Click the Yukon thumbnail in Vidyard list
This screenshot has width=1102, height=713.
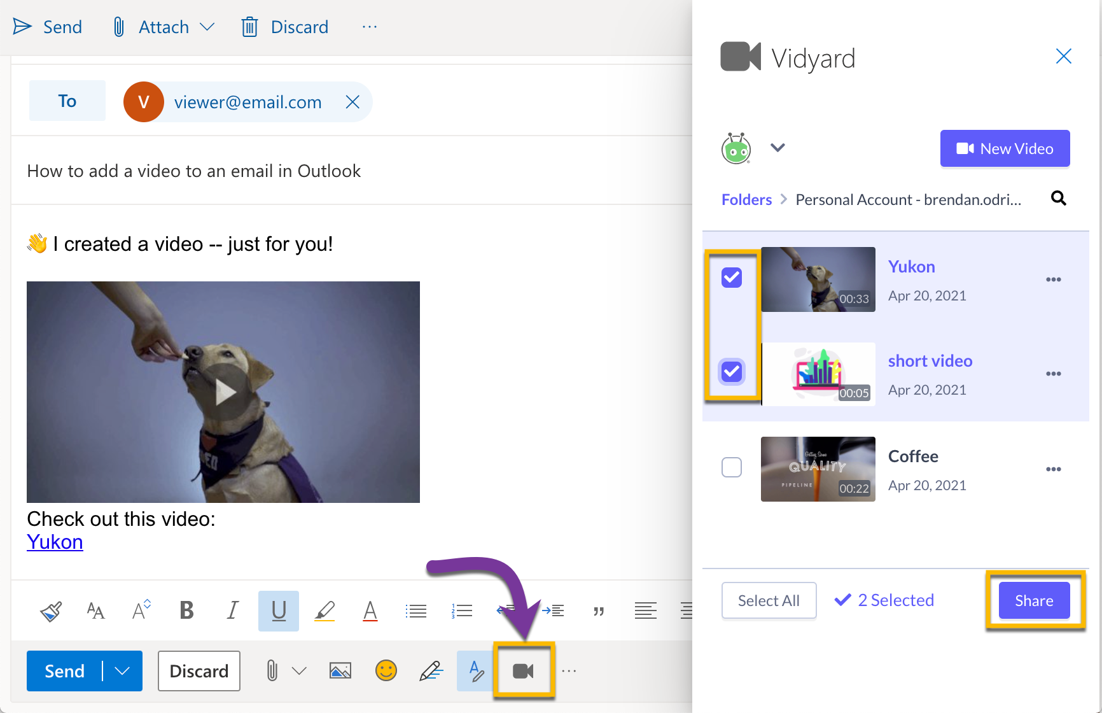818,279
